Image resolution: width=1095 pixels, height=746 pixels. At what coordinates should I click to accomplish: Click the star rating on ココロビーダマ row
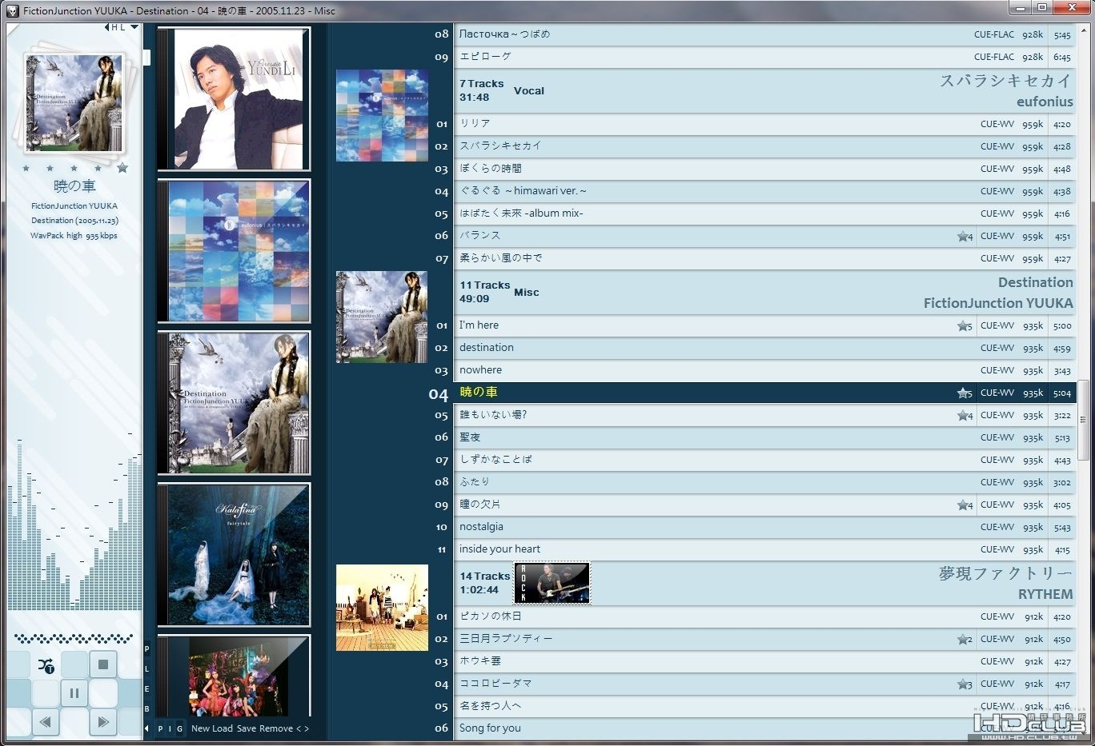(x=965, y=684)
